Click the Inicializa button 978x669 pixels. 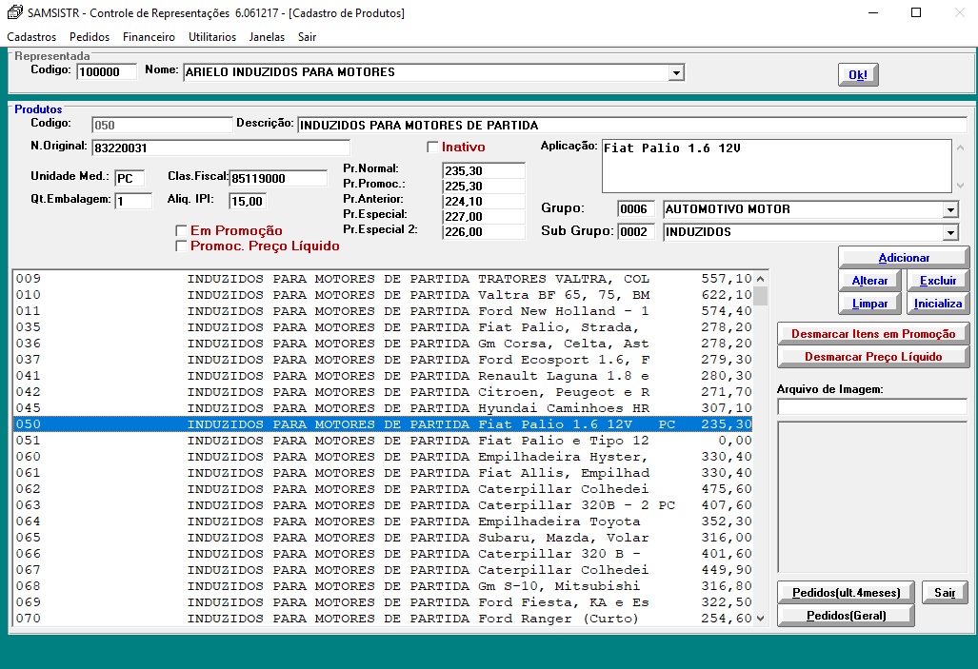(937, 304)
